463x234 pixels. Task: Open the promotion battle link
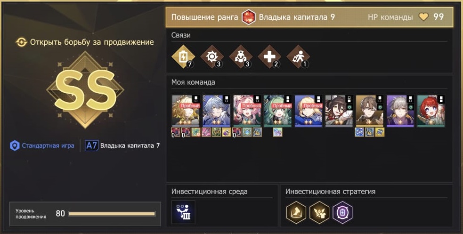[x=85, y=42]
